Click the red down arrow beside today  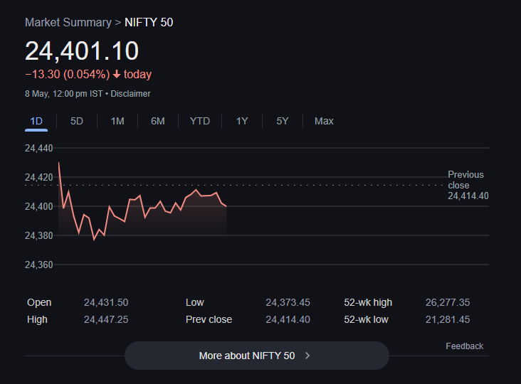point(117,74)
